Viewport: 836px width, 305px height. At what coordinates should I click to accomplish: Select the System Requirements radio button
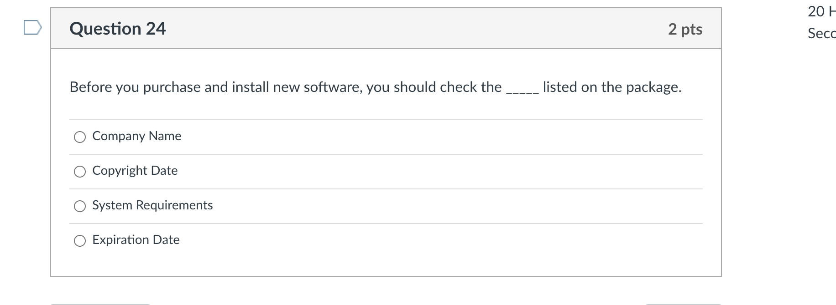coord(80,206)
